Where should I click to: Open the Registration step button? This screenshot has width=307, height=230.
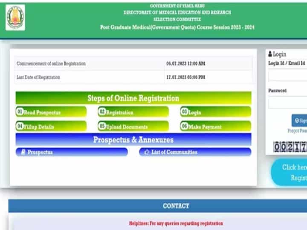(x=133, y=112)
